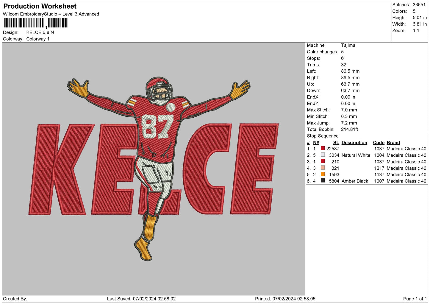430x304 pixels.
Task: Click the 'Page 1 of 1' footer text
Action: pos(415,299)
